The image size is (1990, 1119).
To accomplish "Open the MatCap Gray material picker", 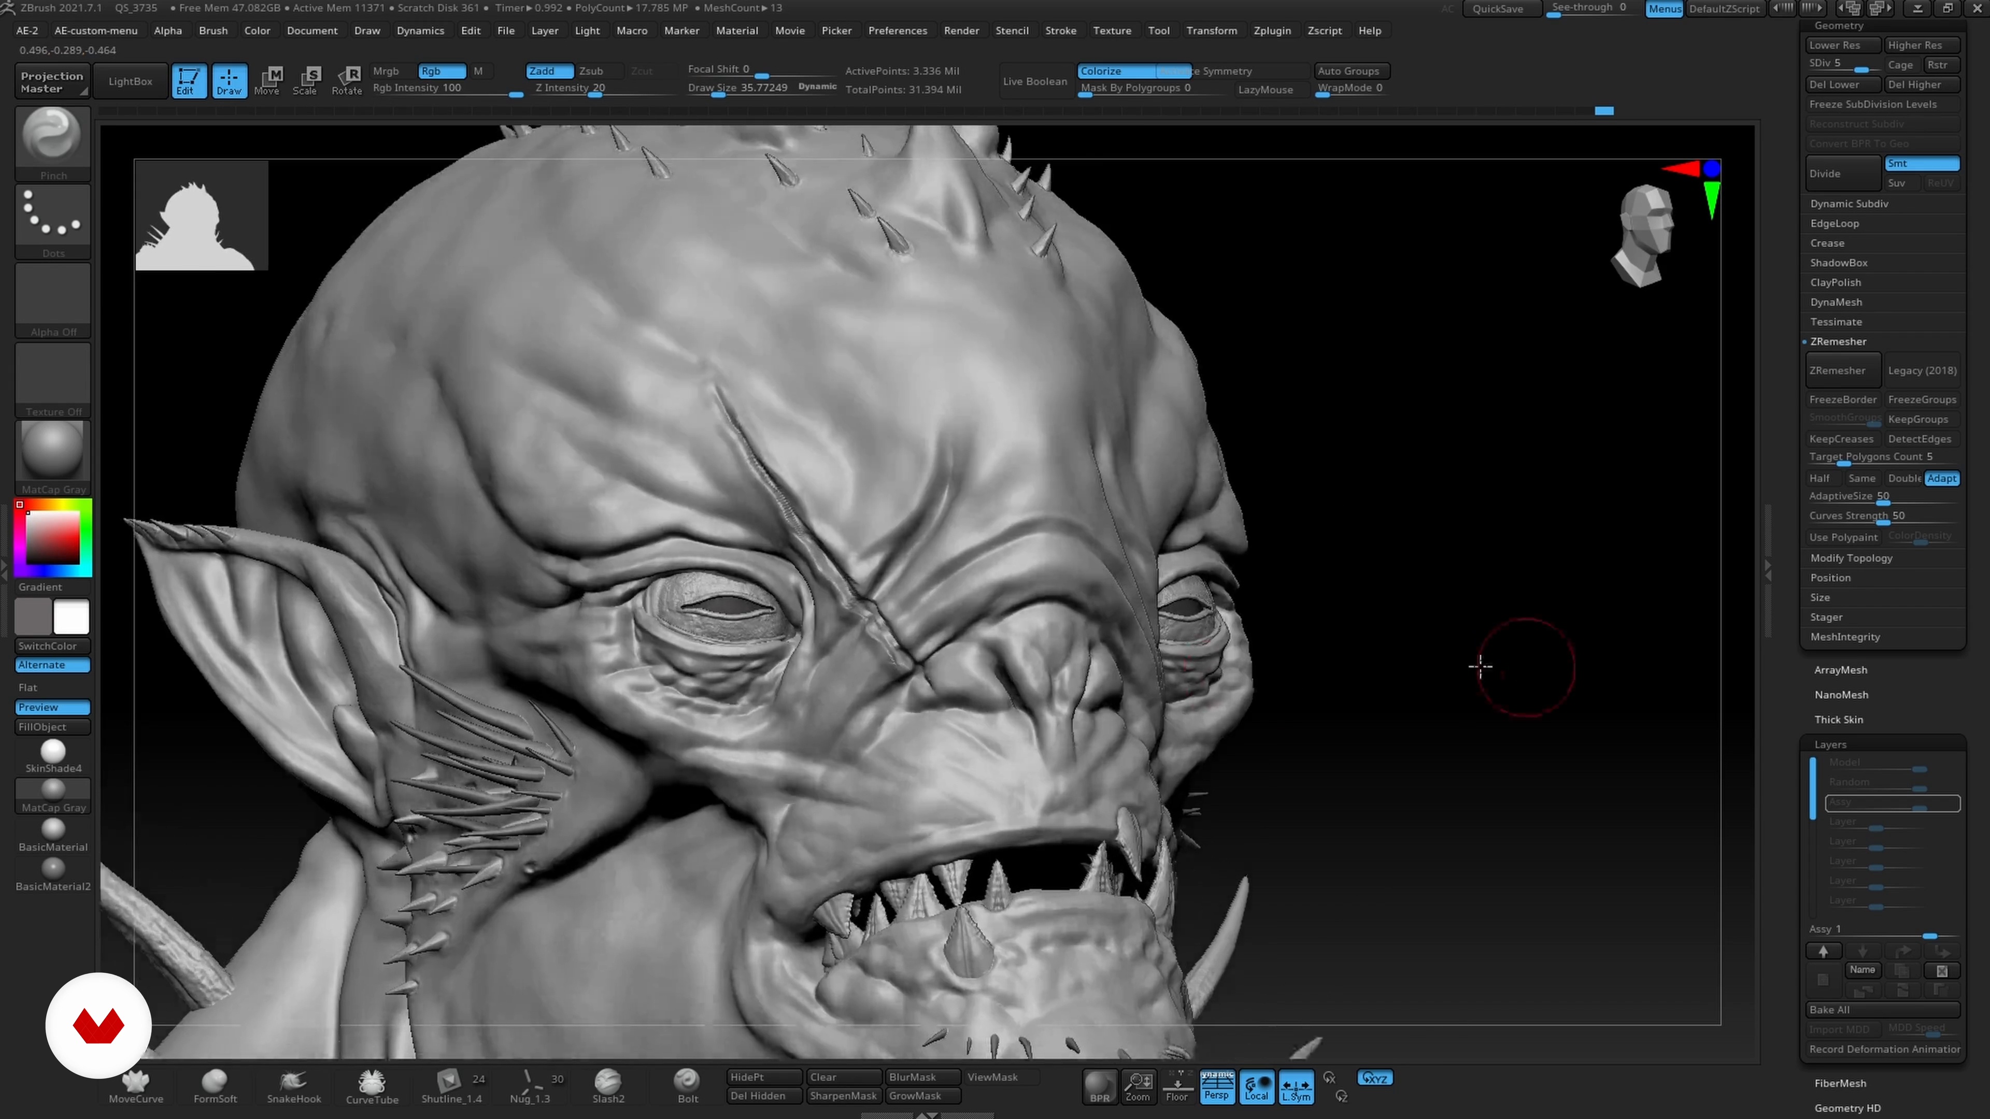I will click(x=52, y=458).
